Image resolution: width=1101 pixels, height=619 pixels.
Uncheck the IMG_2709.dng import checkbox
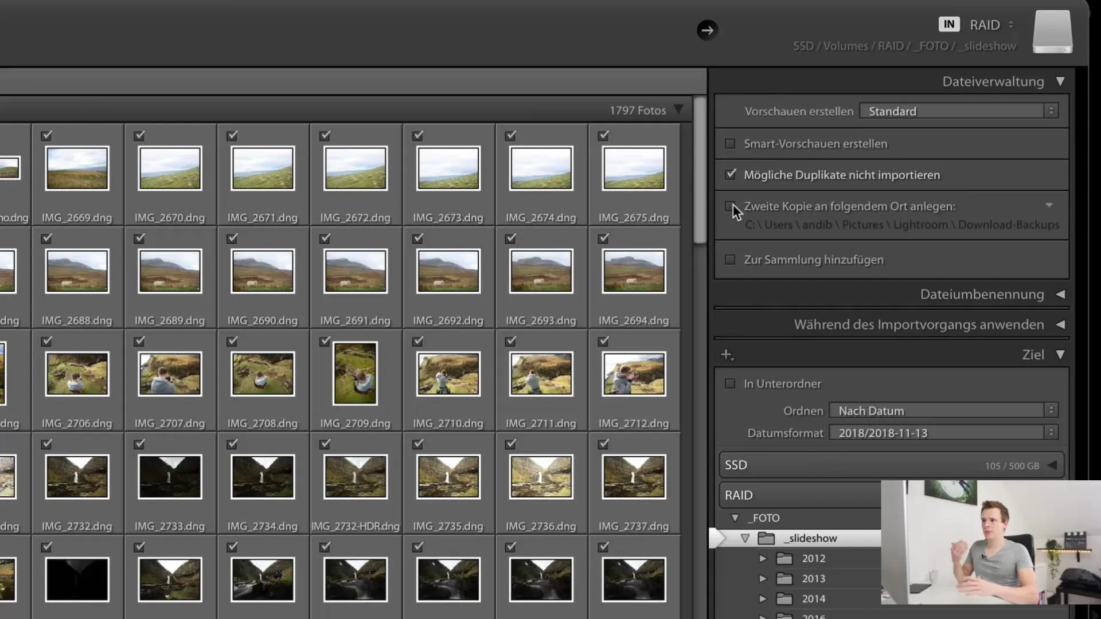click(325, 341)
